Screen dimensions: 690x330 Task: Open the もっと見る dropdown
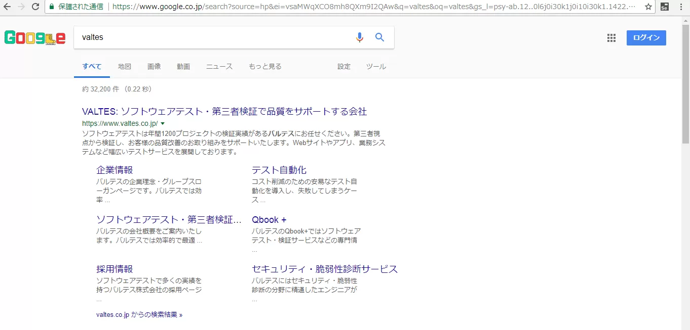[265, 66]
